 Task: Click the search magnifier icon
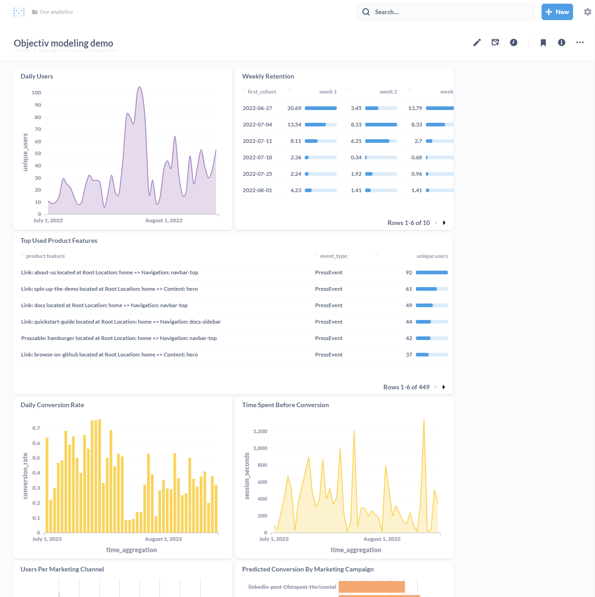(x=366, y=12)
